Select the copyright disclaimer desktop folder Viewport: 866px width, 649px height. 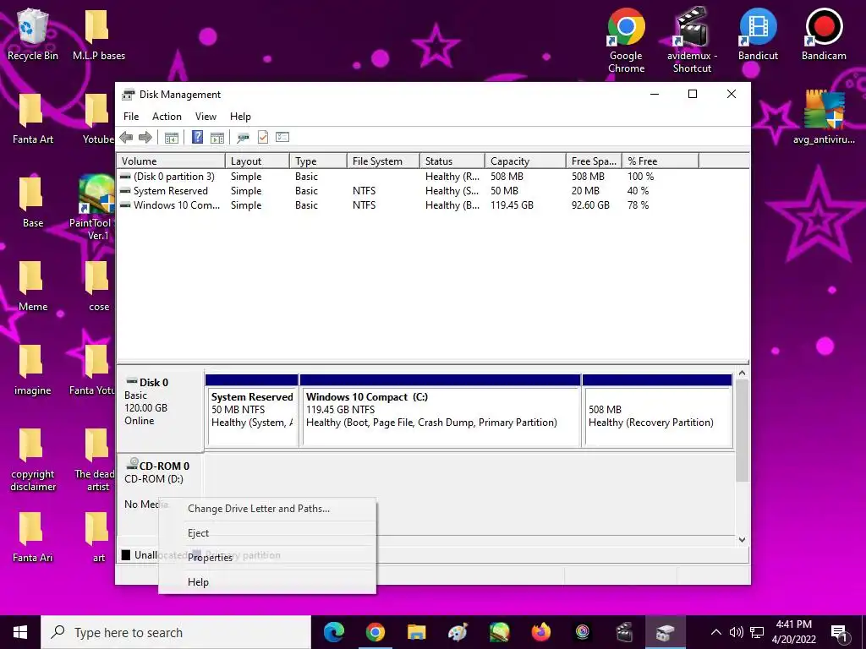point(33,460)
